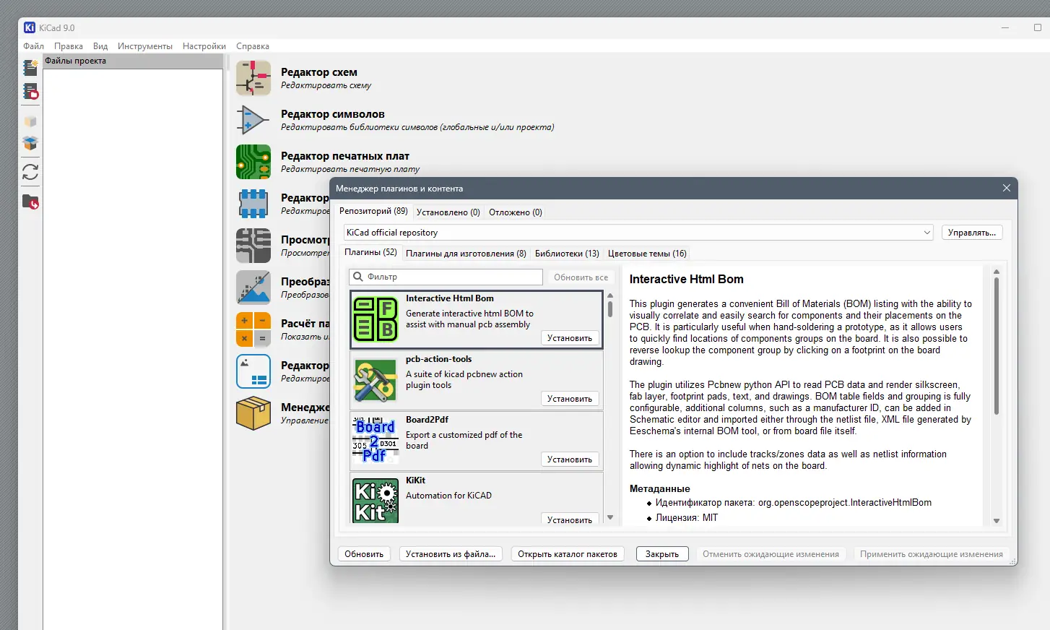Image resolution: width=1050 pixels, height=630 pixels.
Task: Click the 'Лицензия: MIT' metadata line
Action: (x=687, y=517)
